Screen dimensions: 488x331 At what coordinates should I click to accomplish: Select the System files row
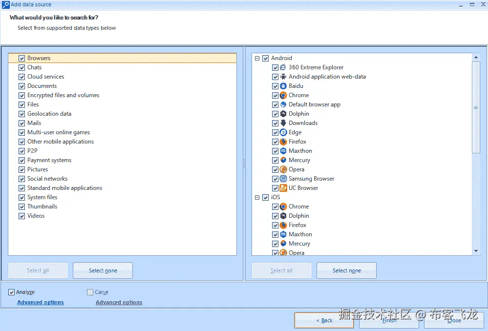point(122,197)
